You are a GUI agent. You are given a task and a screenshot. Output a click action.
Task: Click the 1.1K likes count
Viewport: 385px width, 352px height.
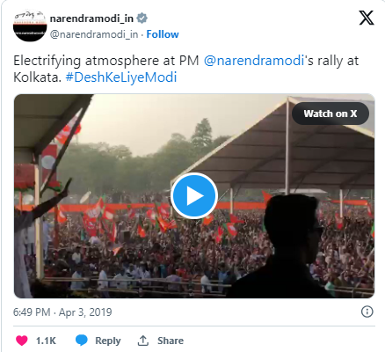(46, 341)
